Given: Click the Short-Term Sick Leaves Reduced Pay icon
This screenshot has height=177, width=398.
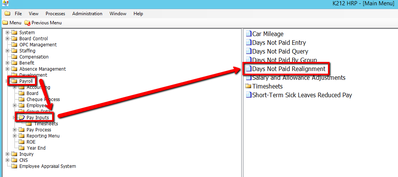Looking at the screenshot, I should [249, 95].
